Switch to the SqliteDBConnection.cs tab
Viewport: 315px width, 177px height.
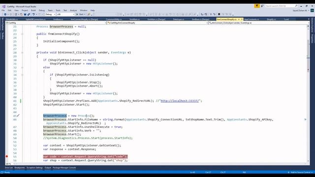pos(35,19)
